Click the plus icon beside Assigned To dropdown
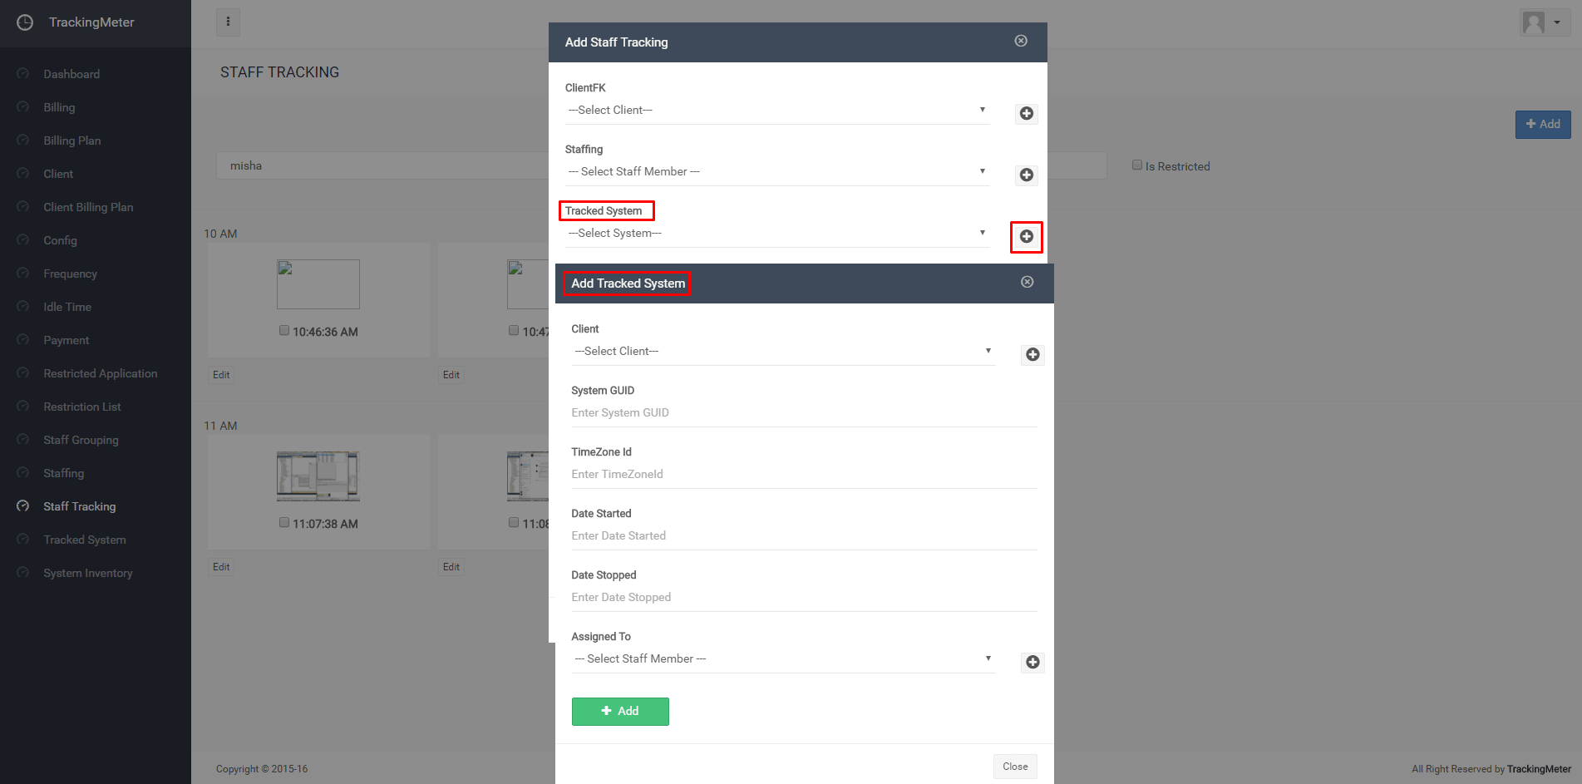This screenshot has height=784, width=1582. coord(1032,663)
